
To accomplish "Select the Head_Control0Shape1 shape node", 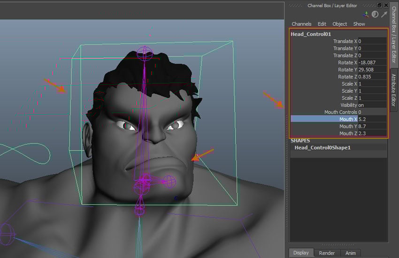I will pyautogui.click(x=322, y=148).
